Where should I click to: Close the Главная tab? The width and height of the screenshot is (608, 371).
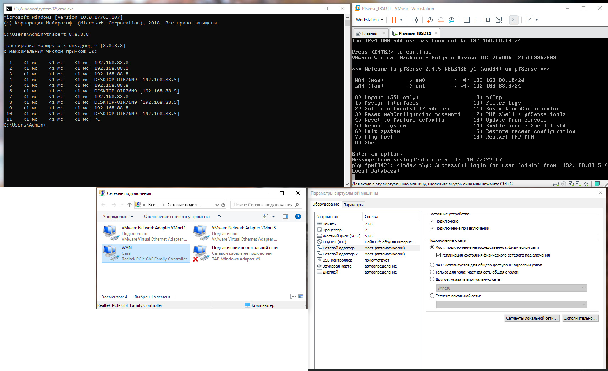tap(384, 33)
